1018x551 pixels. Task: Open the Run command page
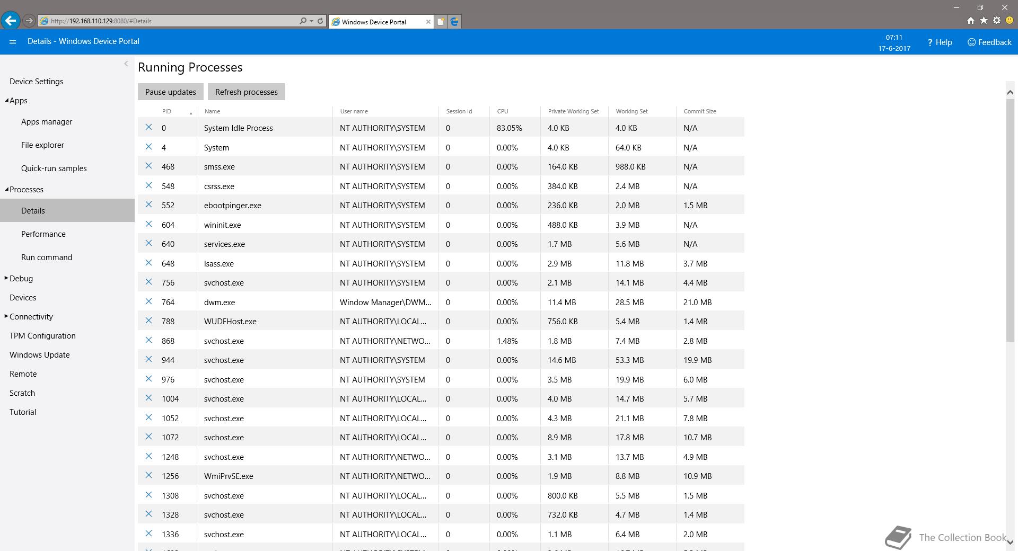point(47,257)
